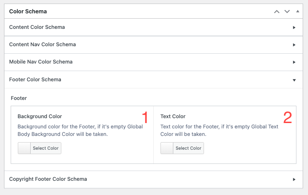Expand Content Color Schema arrow
Viewport: 308px width, 195px height.
[x=294, y=28]
